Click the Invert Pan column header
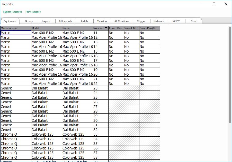Image resolution: width=232 pixels, height=162 pixels. click(x=116, y=28)
